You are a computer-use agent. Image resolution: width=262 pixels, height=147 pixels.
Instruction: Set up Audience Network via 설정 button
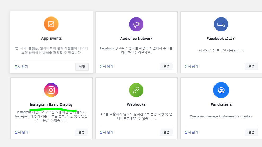[x=166, y=66]
